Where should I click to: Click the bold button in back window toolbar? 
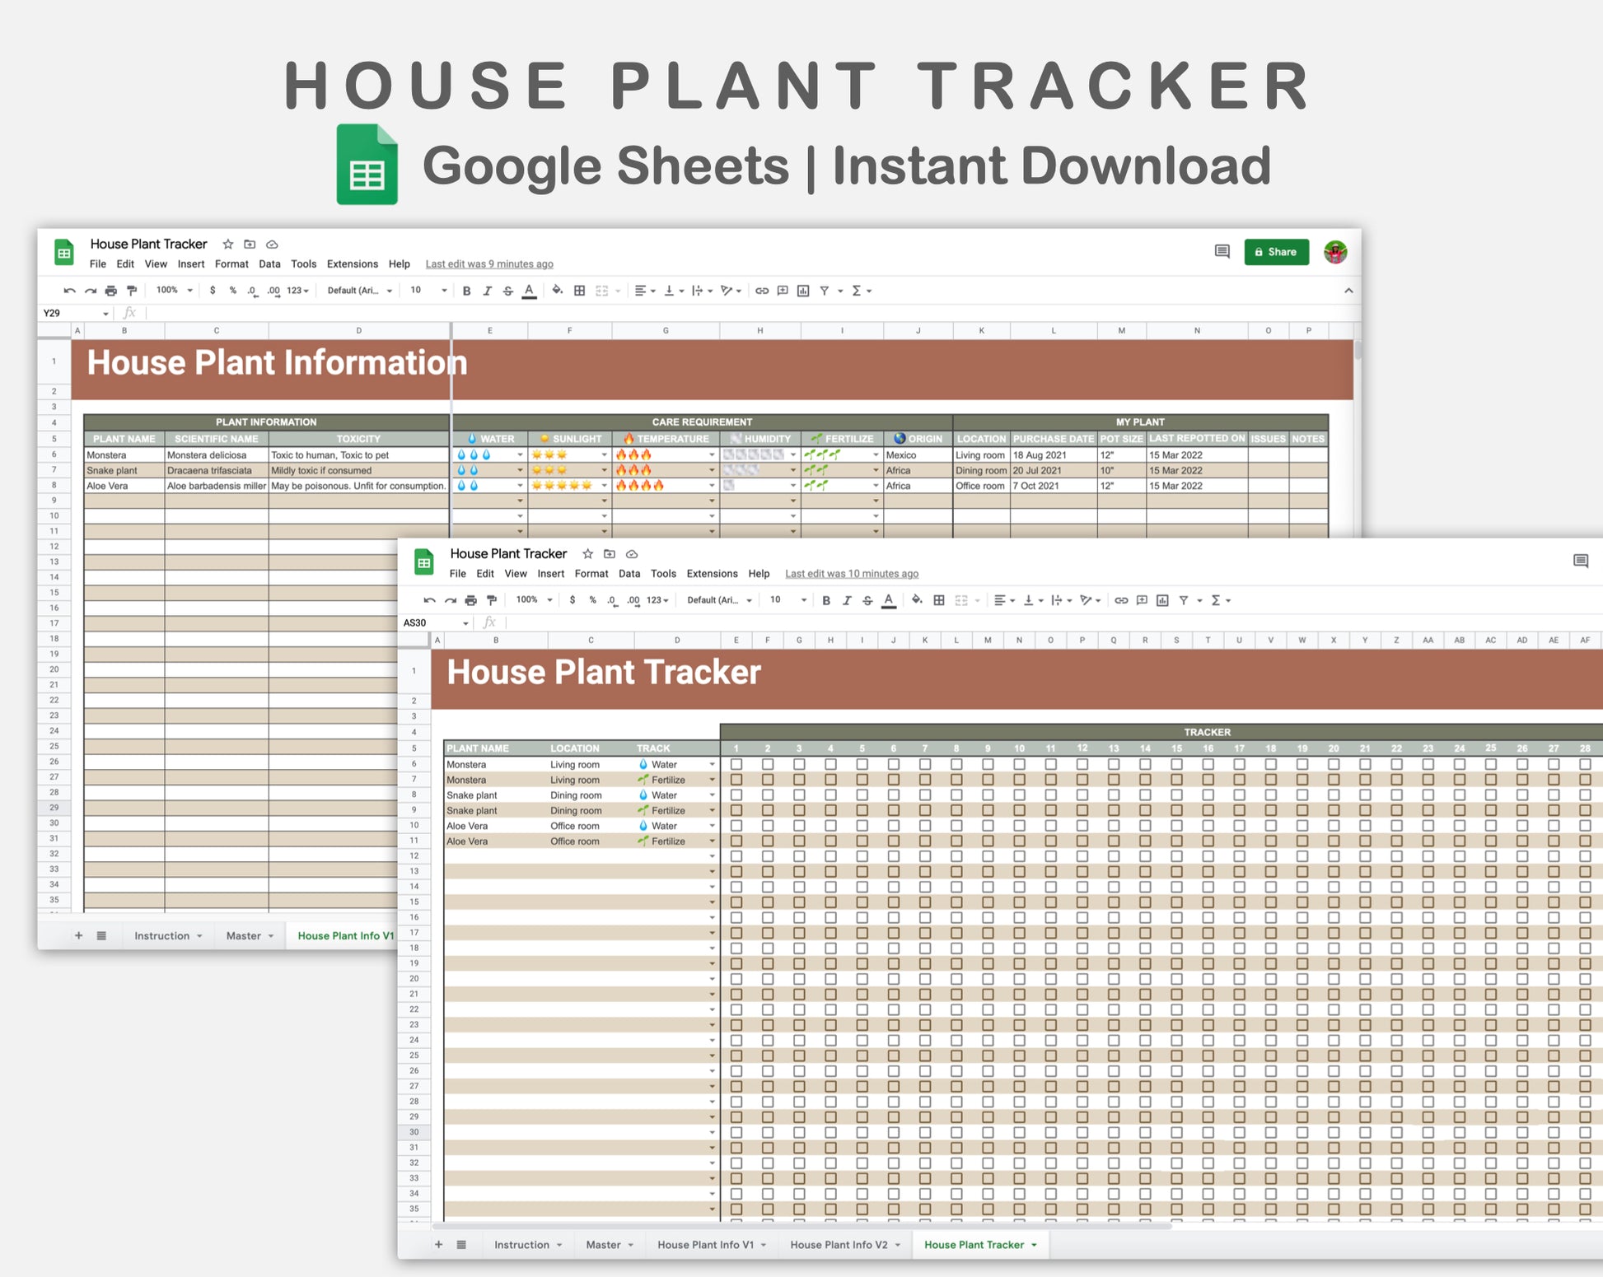466,291
